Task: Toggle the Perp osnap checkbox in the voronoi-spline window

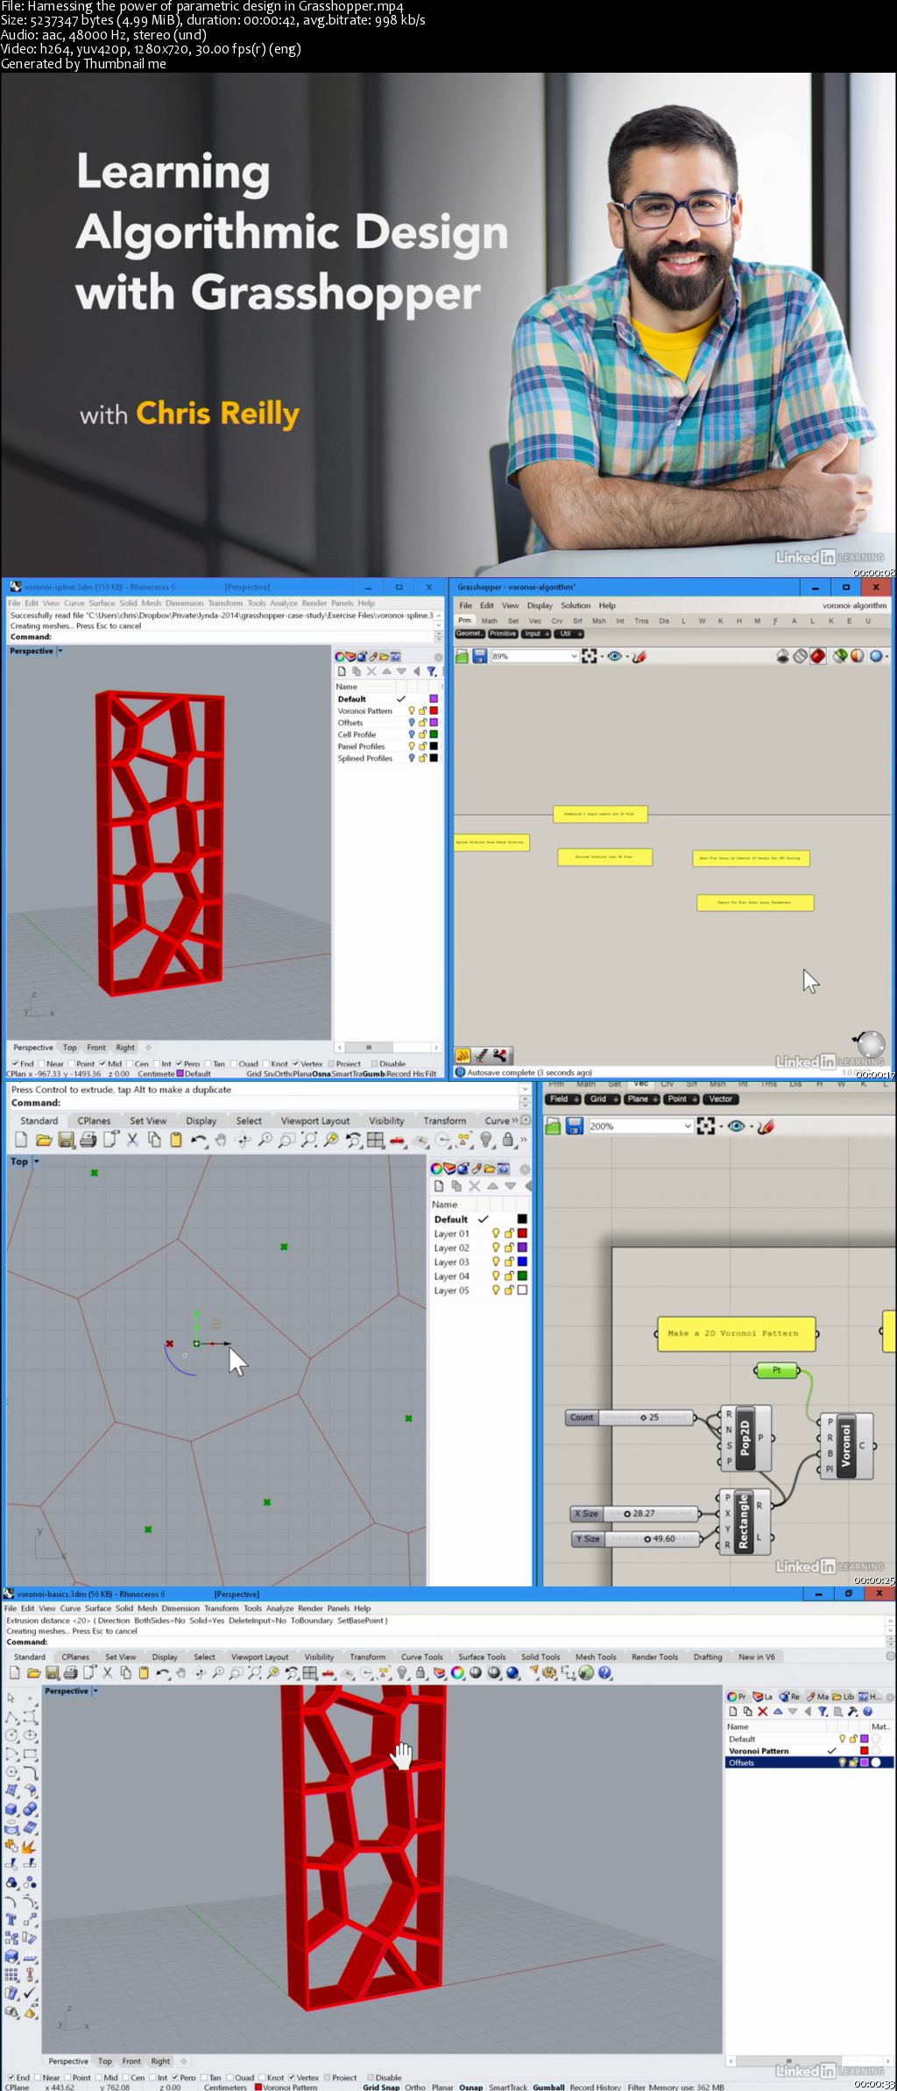Action: point(179,1063)
